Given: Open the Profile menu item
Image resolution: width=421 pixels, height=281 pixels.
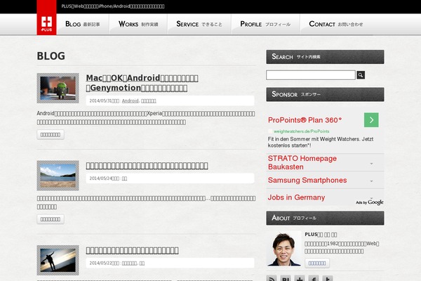Looking at the screenshot, I should tap(265, 24).
